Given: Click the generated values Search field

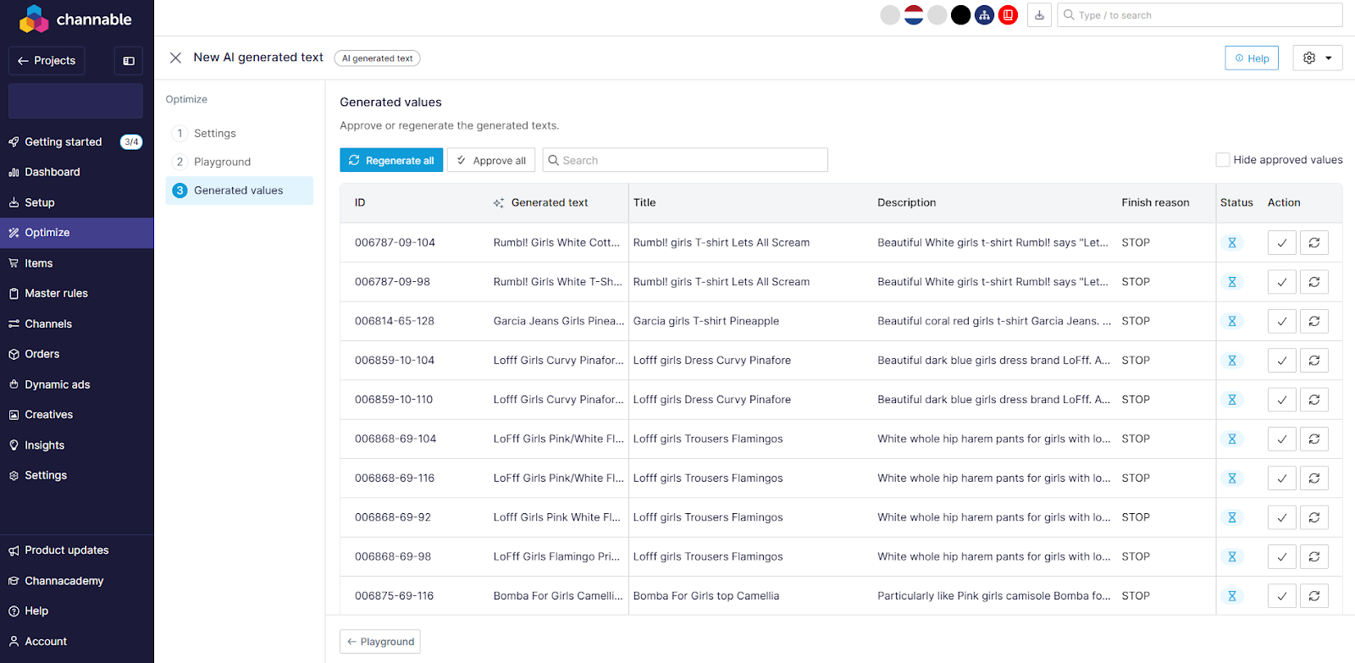Looking at the screenshot, I should 686,160.
